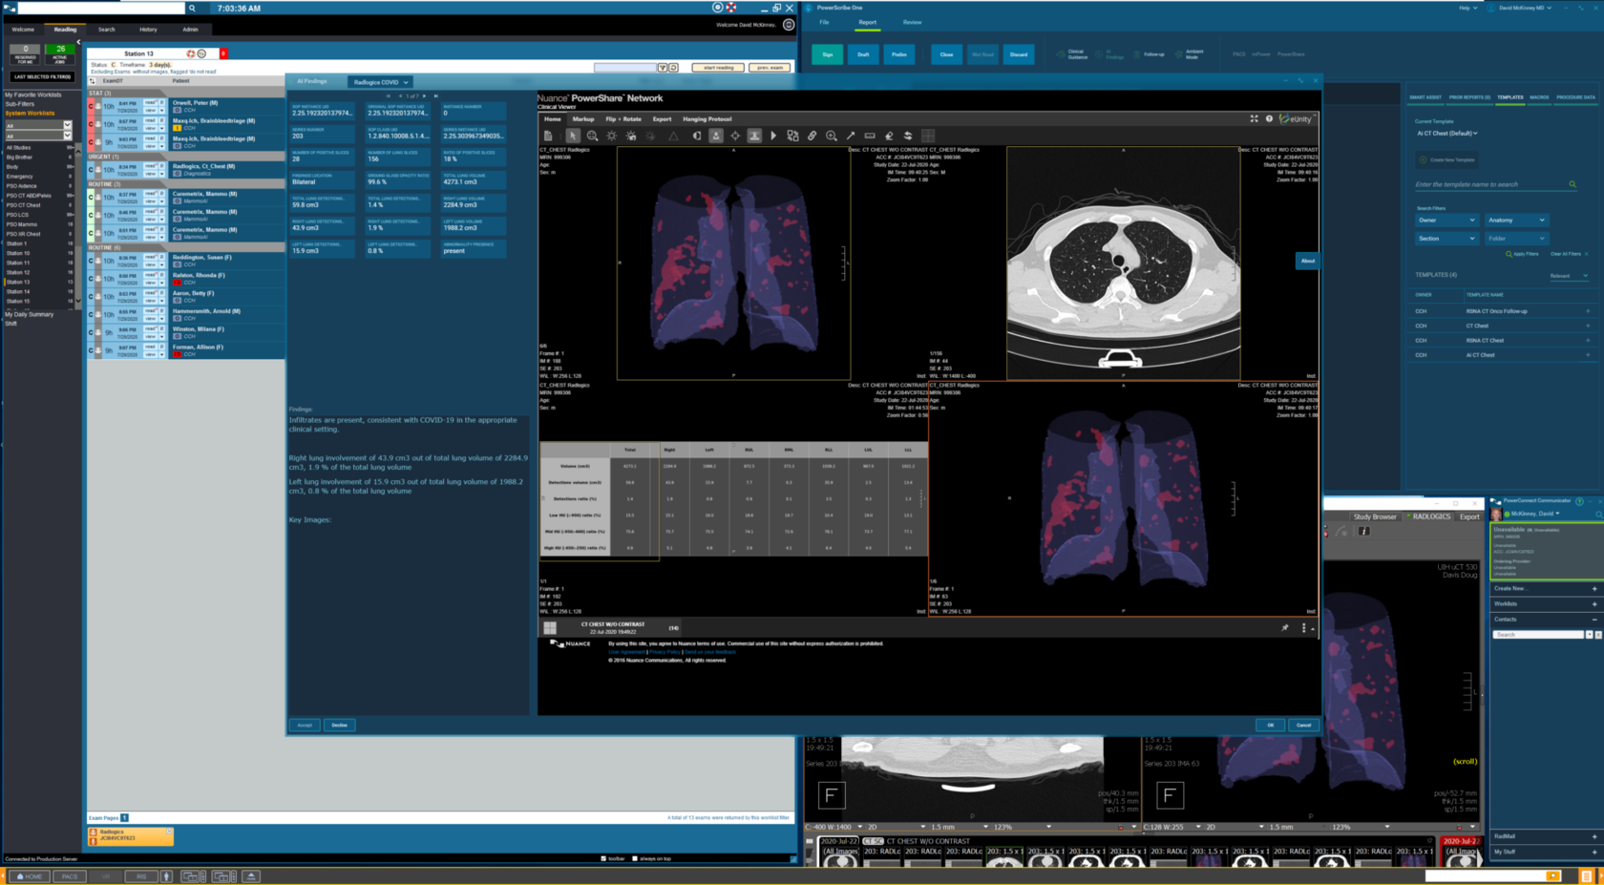Screen dimensions: 1604x885
Task: Open the Hanging Protocol tab in eUnity
Action: pyautogui.click(x=707, y=119)
